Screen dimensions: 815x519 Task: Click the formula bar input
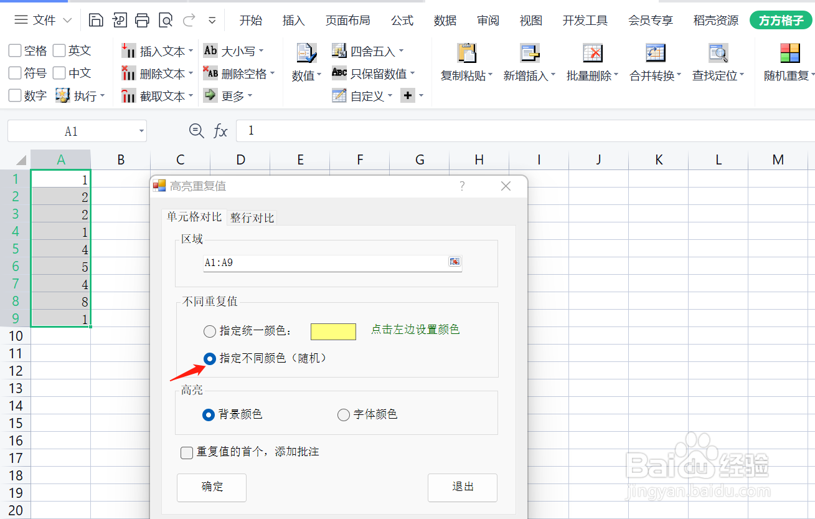click(x=526, y=131)
